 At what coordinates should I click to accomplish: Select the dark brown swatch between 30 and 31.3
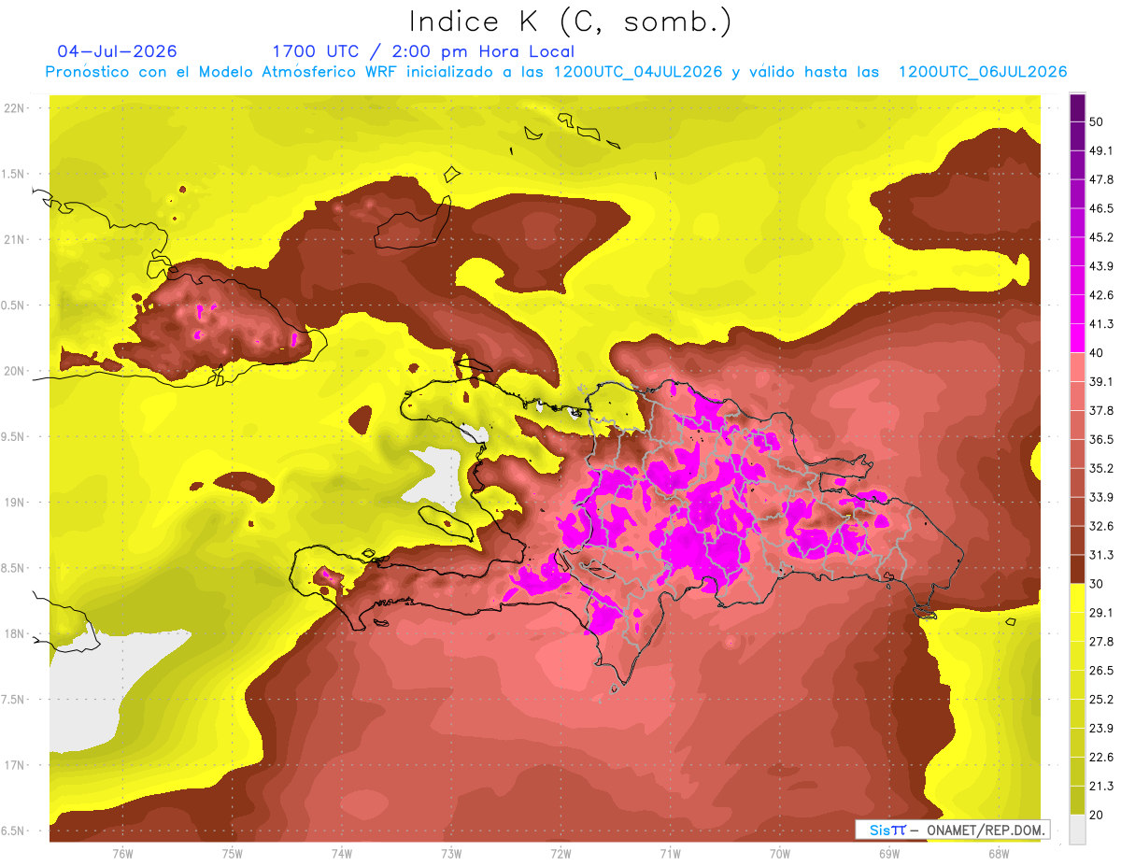coord(1077,569)
